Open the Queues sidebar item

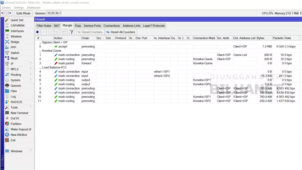[x=16, y=86]
